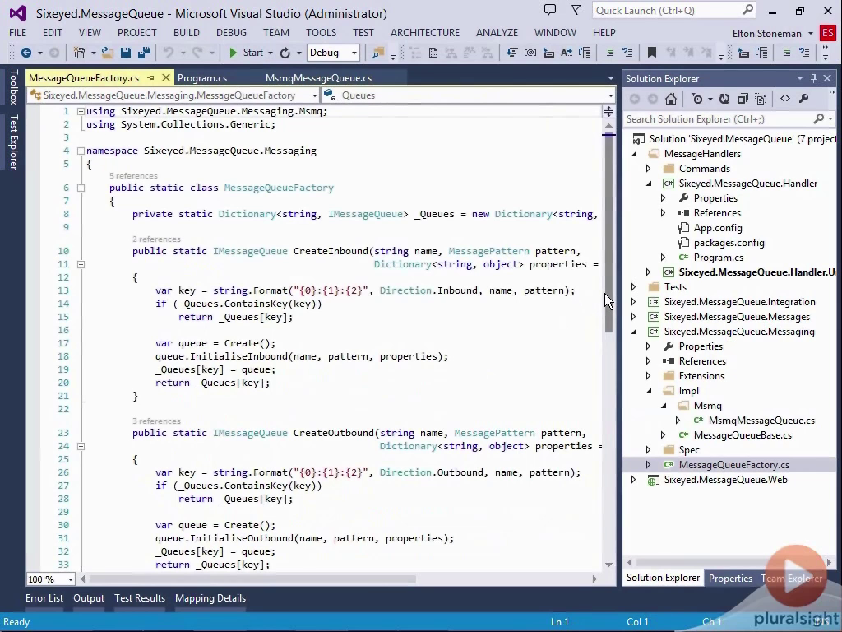Click the Find in Files icon

coord(378,53)
